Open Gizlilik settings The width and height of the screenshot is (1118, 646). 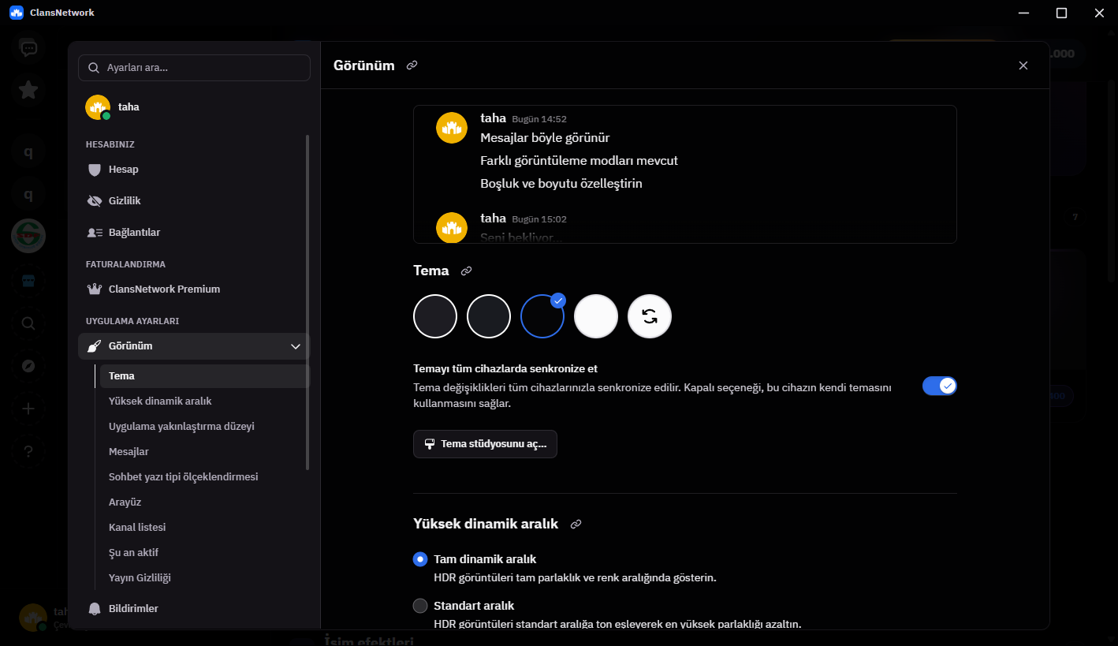pyautogui.click(x=194, y=201)
